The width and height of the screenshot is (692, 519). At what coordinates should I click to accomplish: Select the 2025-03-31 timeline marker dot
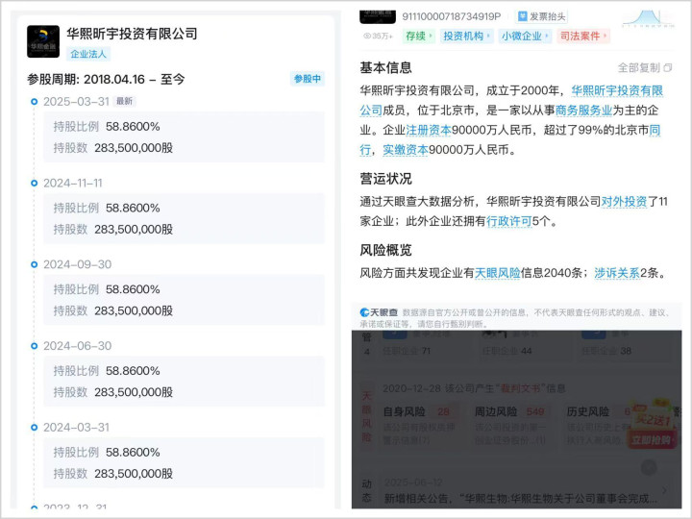(35, 101)
